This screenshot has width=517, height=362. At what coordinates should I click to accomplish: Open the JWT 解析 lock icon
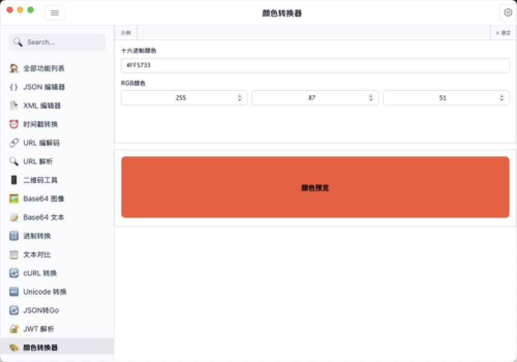point(14,329)
